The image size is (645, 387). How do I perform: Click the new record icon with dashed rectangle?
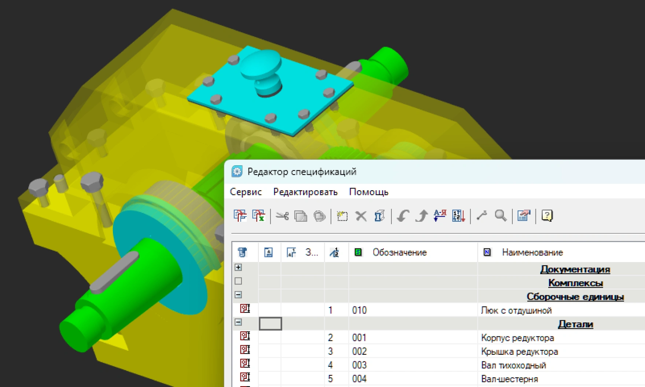pos(342,216)
